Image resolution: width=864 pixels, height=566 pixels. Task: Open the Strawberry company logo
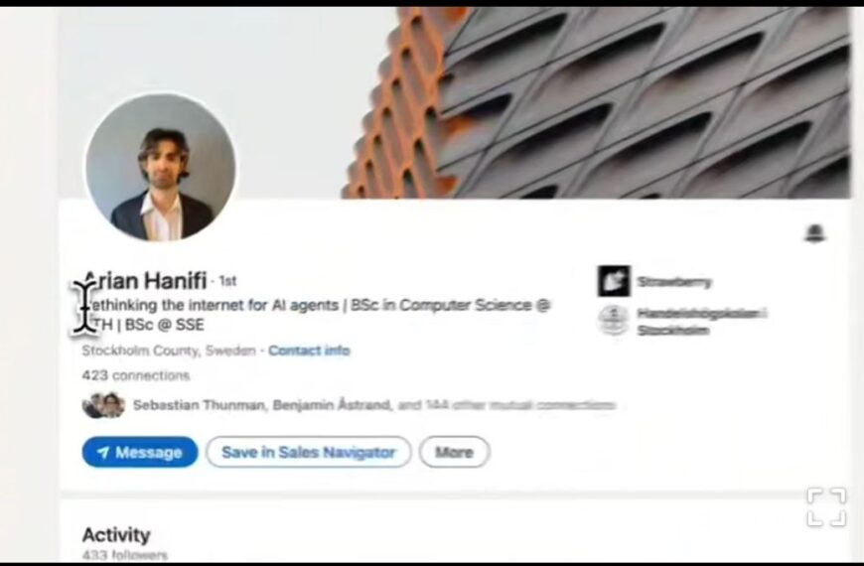click(614, 281)
